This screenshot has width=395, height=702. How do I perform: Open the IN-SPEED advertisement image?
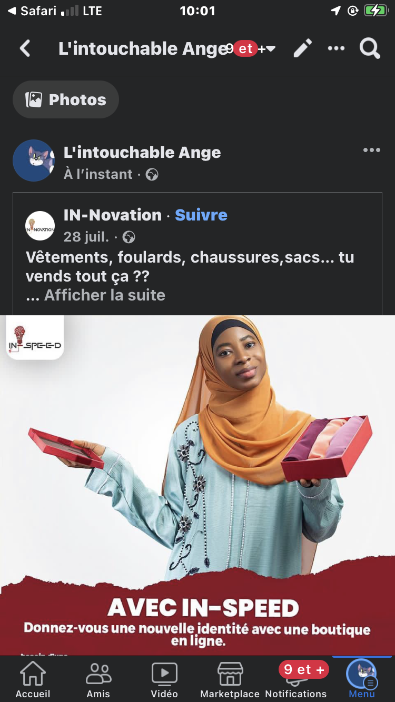[197, 485]
